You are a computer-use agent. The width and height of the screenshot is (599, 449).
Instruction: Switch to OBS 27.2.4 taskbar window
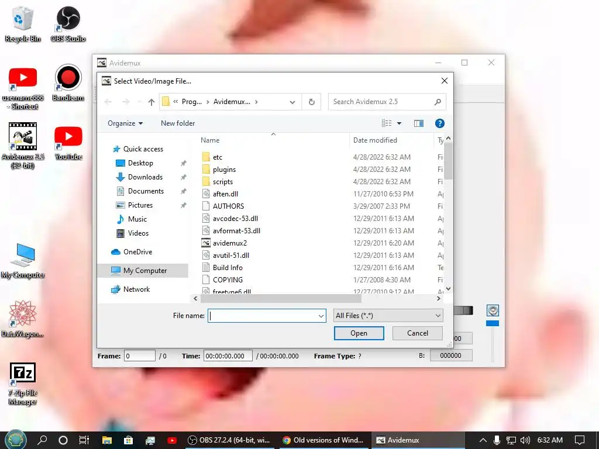click(x=229, y=440)
